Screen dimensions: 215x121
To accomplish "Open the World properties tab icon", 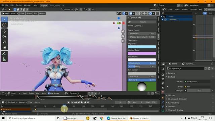I will 163,92.
